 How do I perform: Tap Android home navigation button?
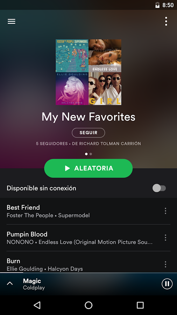88,305
